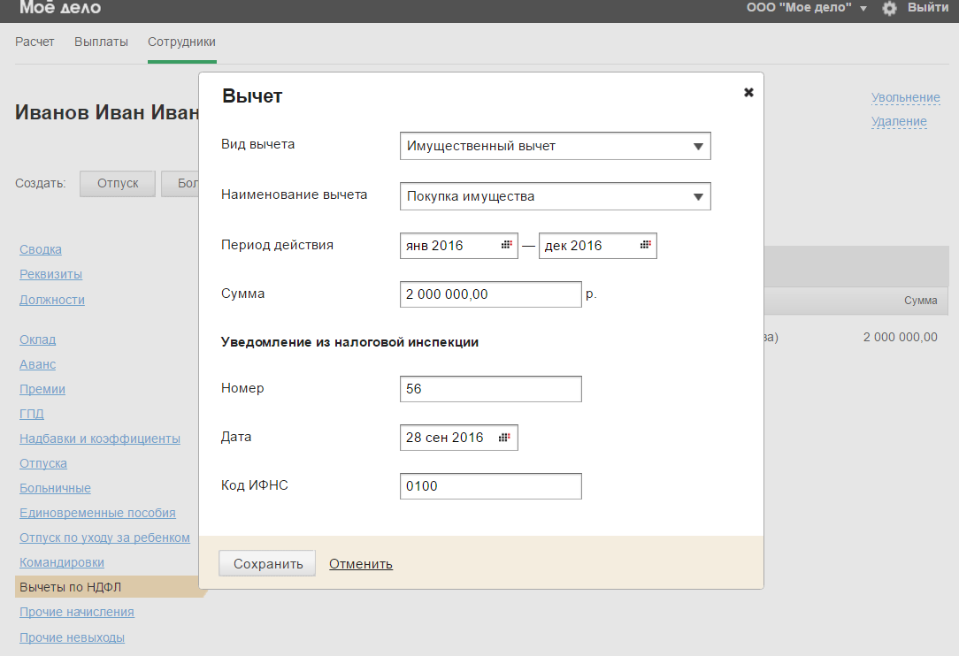
Task: Go to Командировки in the sidebar
Action: 62,562
